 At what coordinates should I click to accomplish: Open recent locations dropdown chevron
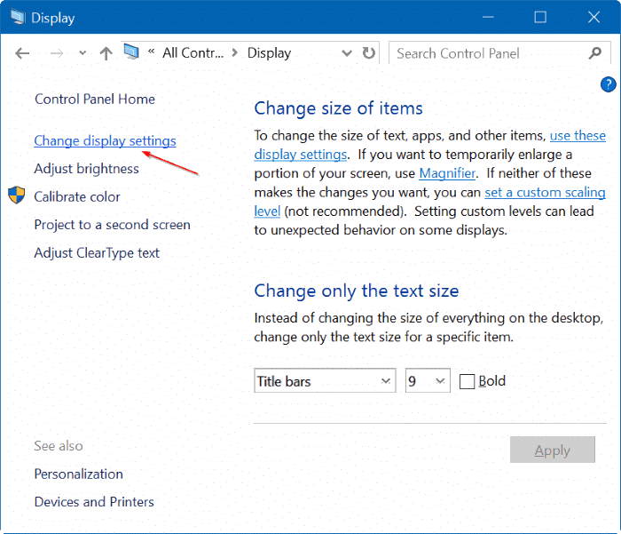[x=83, y=52]
